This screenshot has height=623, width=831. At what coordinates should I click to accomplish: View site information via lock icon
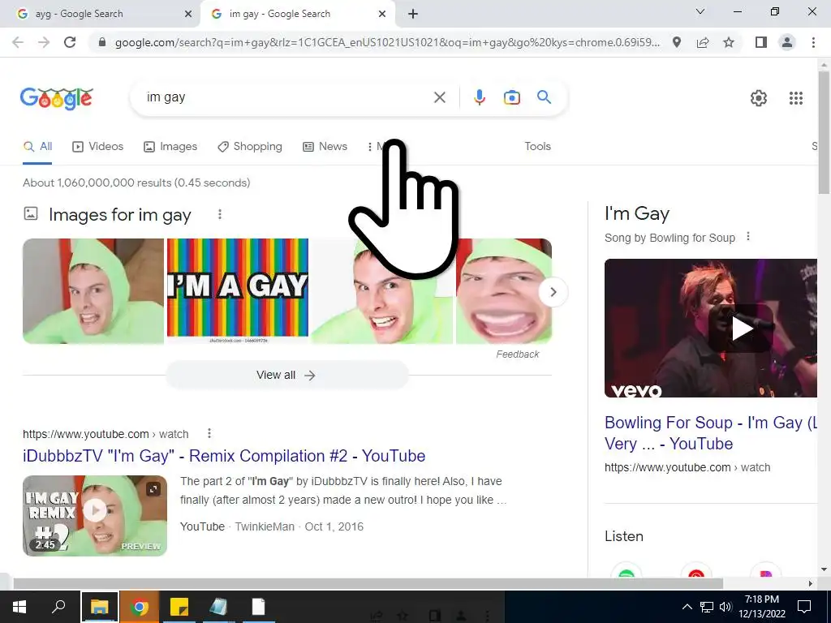pyautogui.click(x=102, y=42)
